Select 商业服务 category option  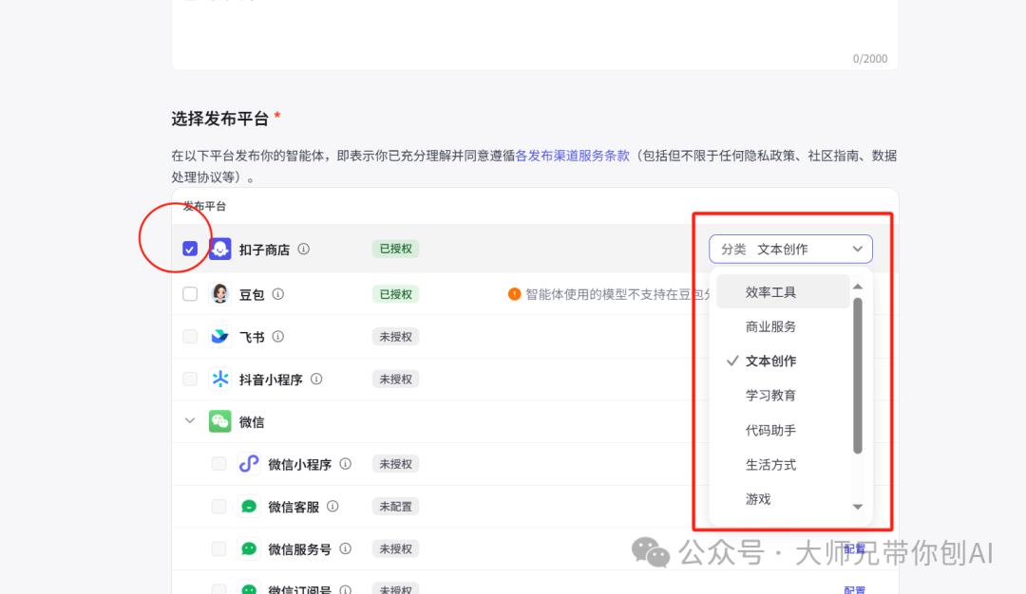pyautogui.click(x=783, y=326)
